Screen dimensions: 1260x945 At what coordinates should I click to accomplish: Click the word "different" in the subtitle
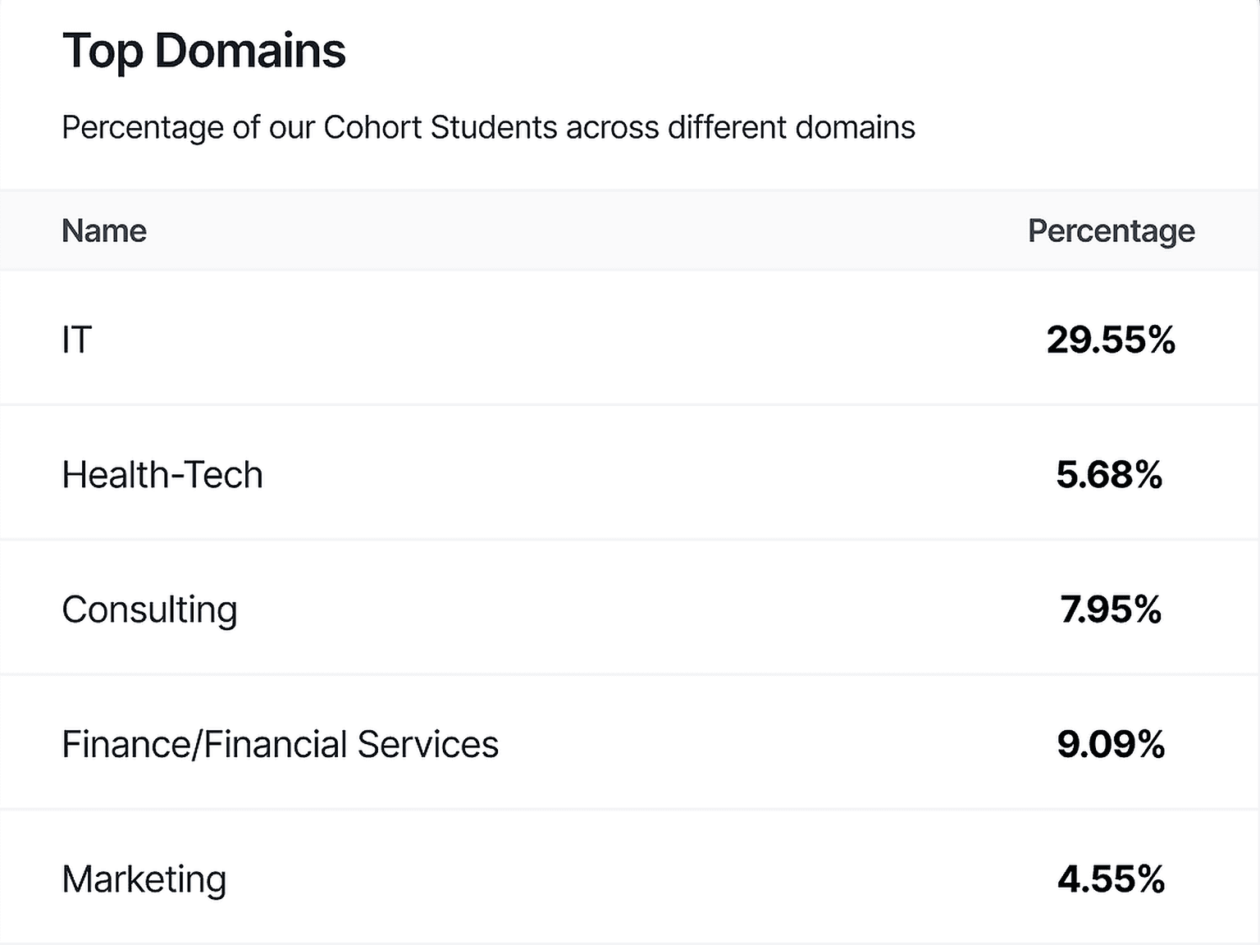click(722, 128)
